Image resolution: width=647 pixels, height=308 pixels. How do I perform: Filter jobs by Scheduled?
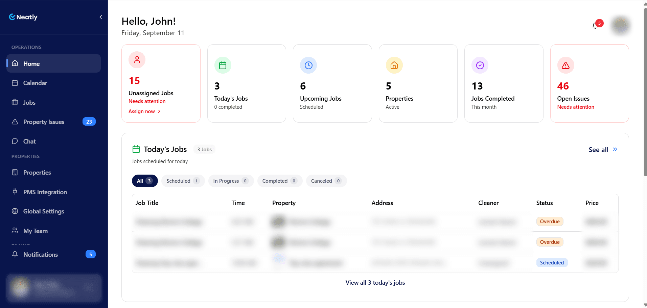[183, 181]
